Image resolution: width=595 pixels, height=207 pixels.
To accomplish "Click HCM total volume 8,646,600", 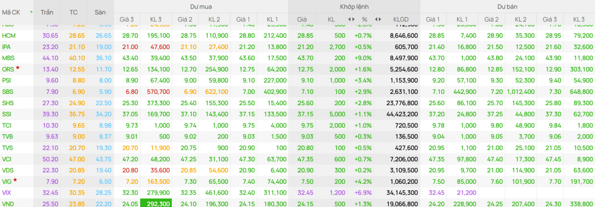I will click(404, 36).
